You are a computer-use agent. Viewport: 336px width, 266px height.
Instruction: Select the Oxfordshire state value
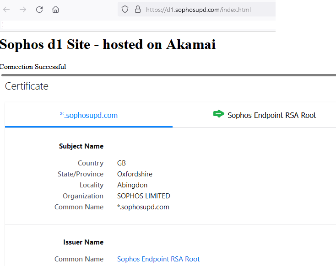135,174
